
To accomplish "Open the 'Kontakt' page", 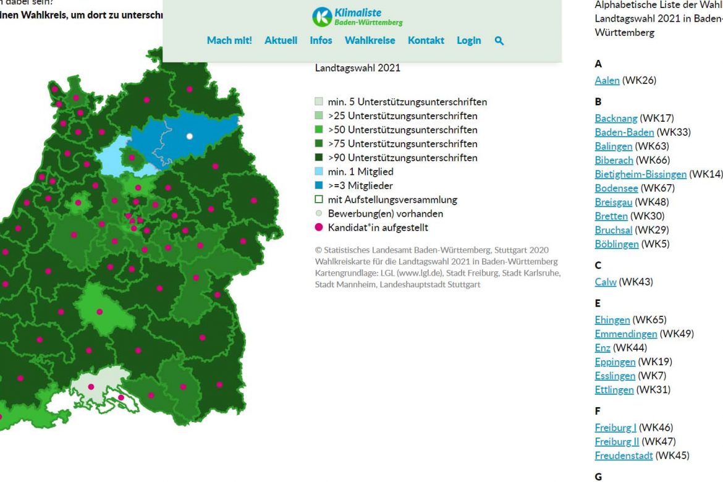I will coord(426,41).
